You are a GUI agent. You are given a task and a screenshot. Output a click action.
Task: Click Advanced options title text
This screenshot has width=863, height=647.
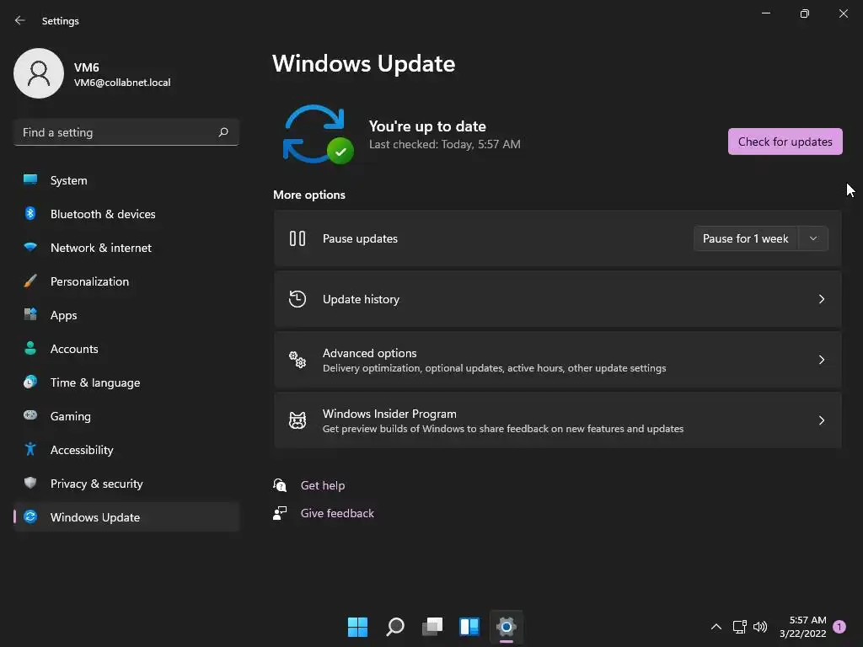click(x=369, y=353)
